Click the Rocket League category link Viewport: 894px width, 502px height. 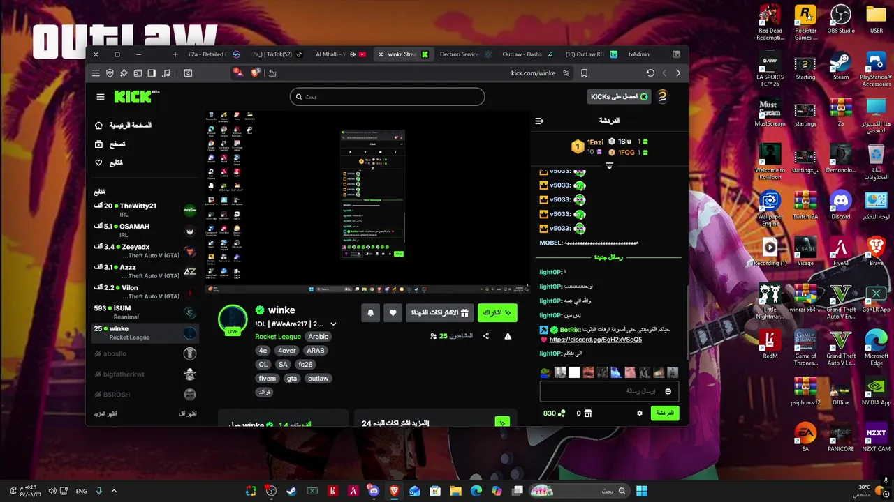(278, 337)
